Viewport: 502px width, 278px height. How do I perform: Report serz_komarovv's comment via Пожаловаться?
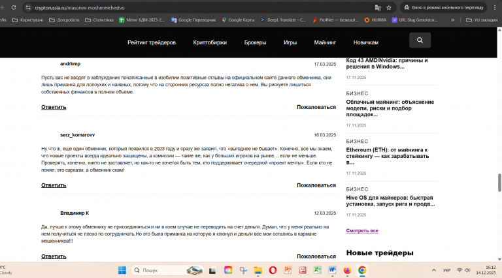point(316,185)
